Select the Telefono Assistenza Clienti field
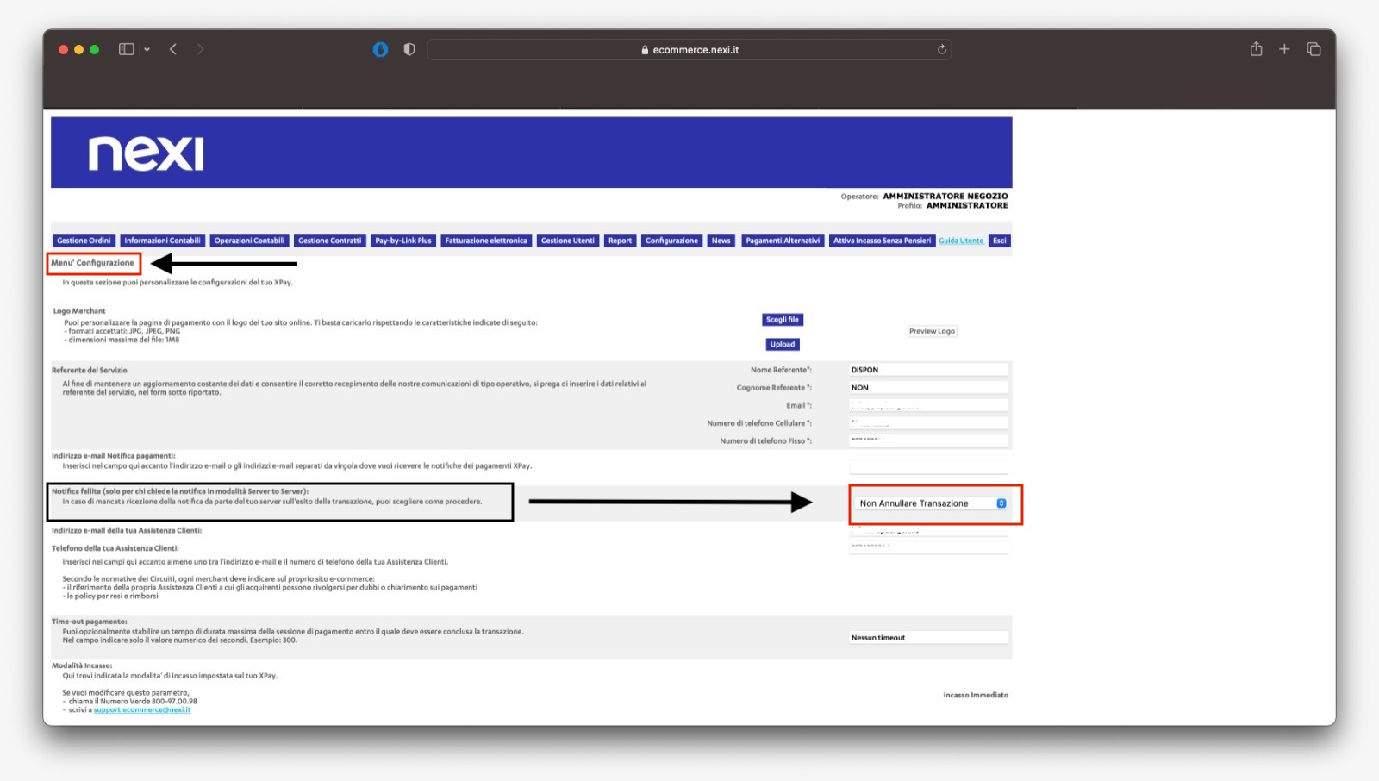Viewport: 1379px width, 781px height. (x=928, y=547)
